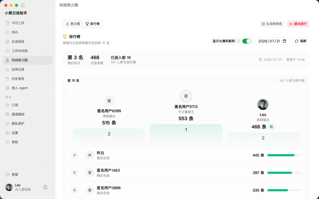319x199 pixels.
Task: Click the 刷新 button
Action: click(301, 41)
